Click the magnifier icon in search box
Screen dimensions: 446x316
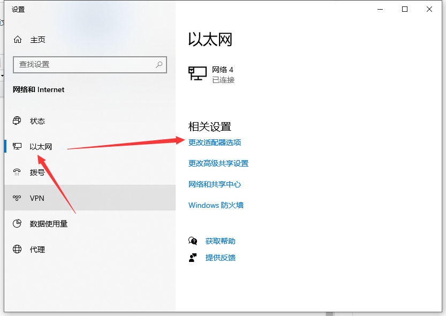tap(159, 64)
